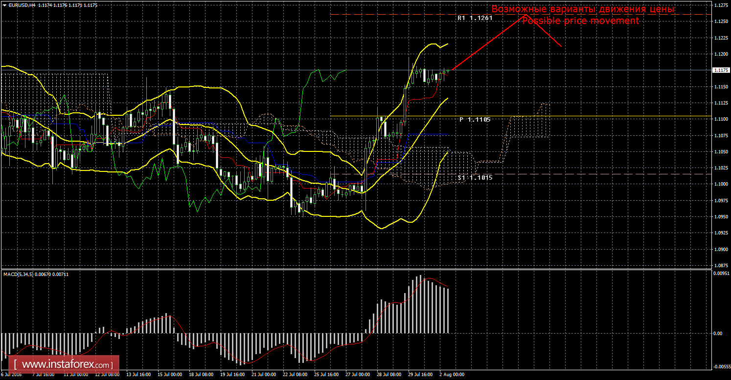The image size is (731, 380).
Task: Click the 1.0975 price axis value
Action: [x=721, y=200]
